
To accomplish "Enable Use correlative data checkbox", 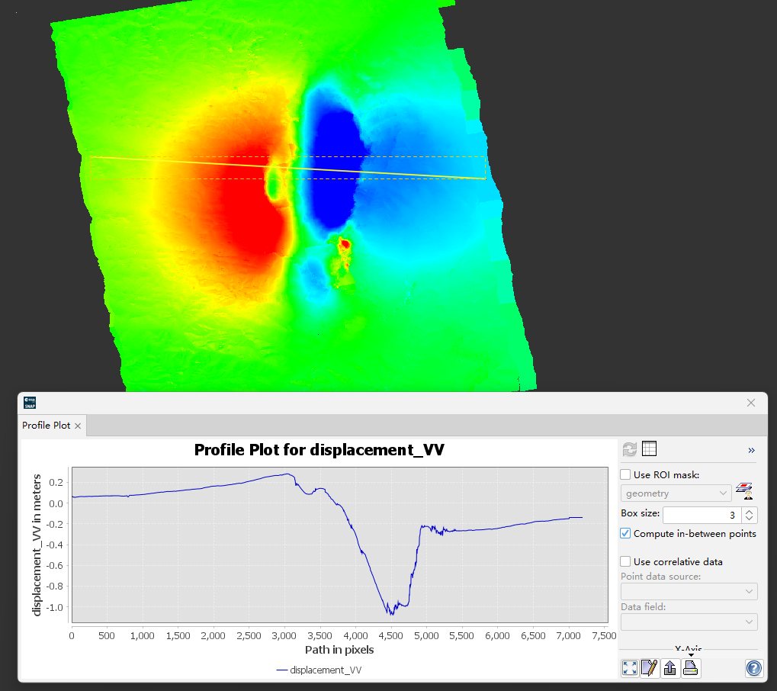I will click(625, 561).
